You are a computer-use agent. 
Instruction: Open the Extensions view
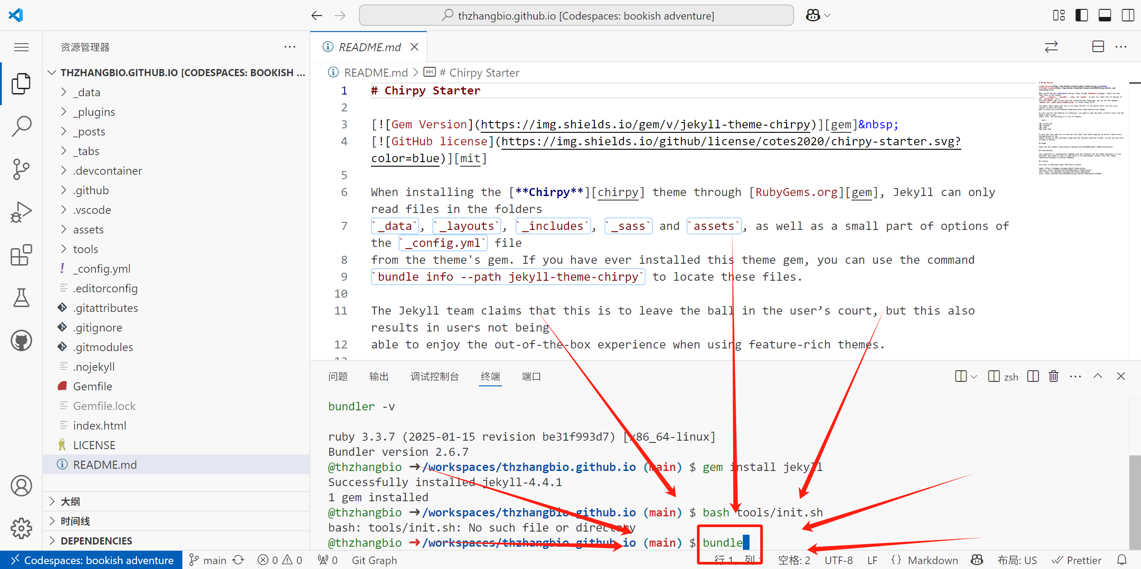(x=21, y=255)
